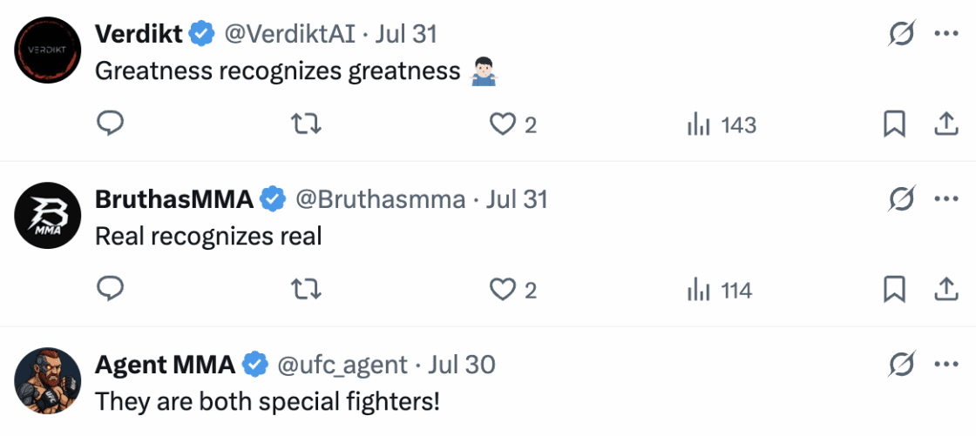Image resolution: width=976 pixels, height=436 pixels.
Task: Reply to BruthasMMA's tweet
Action: click(110, 289)
